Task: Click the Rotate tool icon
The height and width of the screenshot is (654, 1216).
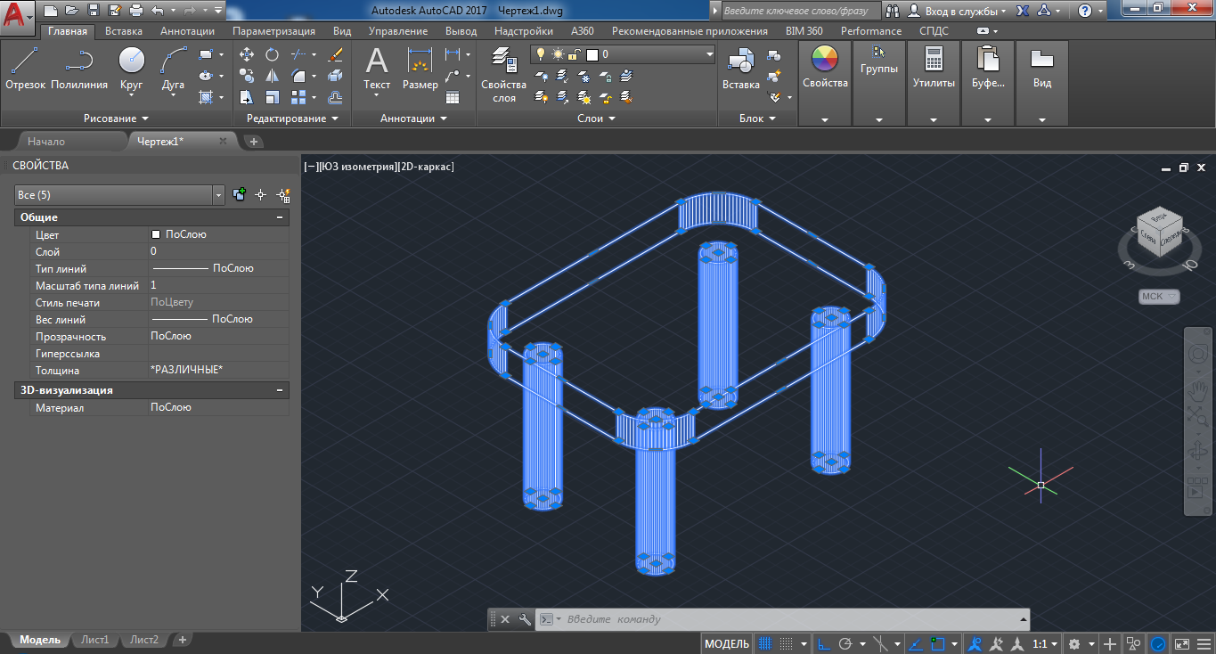Action: click(272, 55)
